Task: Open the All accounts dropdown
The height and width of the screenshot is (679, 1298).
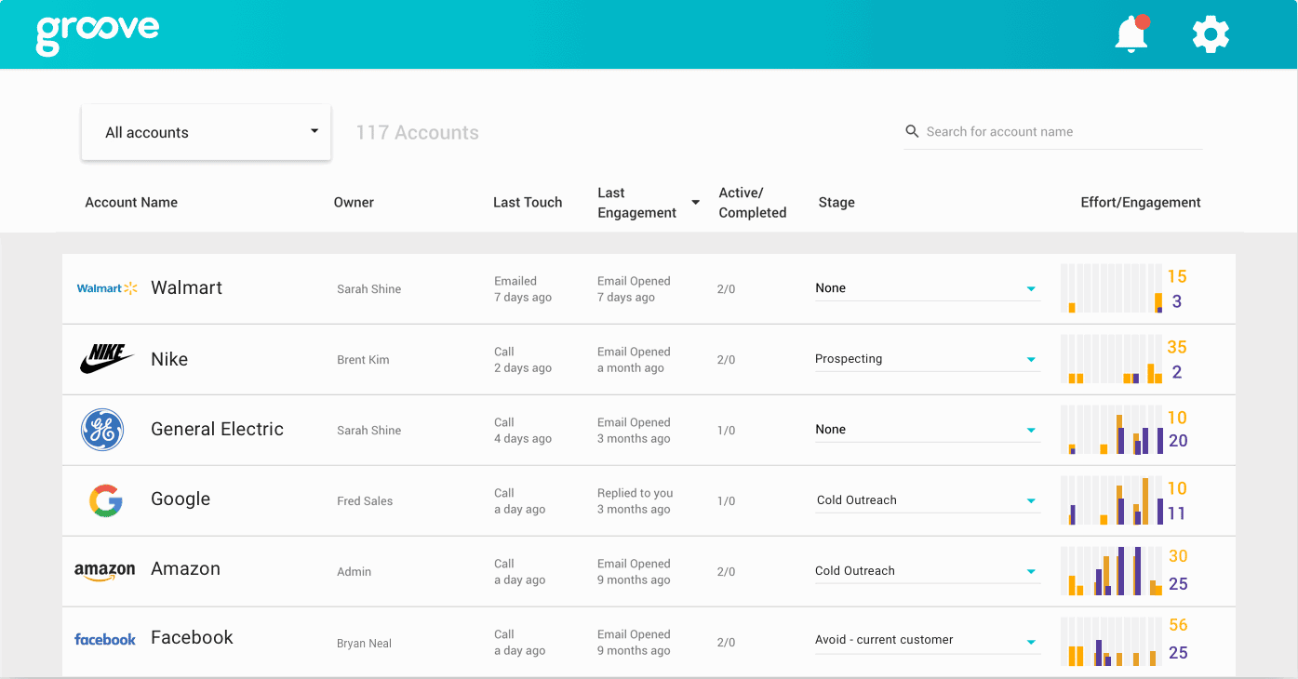Action: 206,132
